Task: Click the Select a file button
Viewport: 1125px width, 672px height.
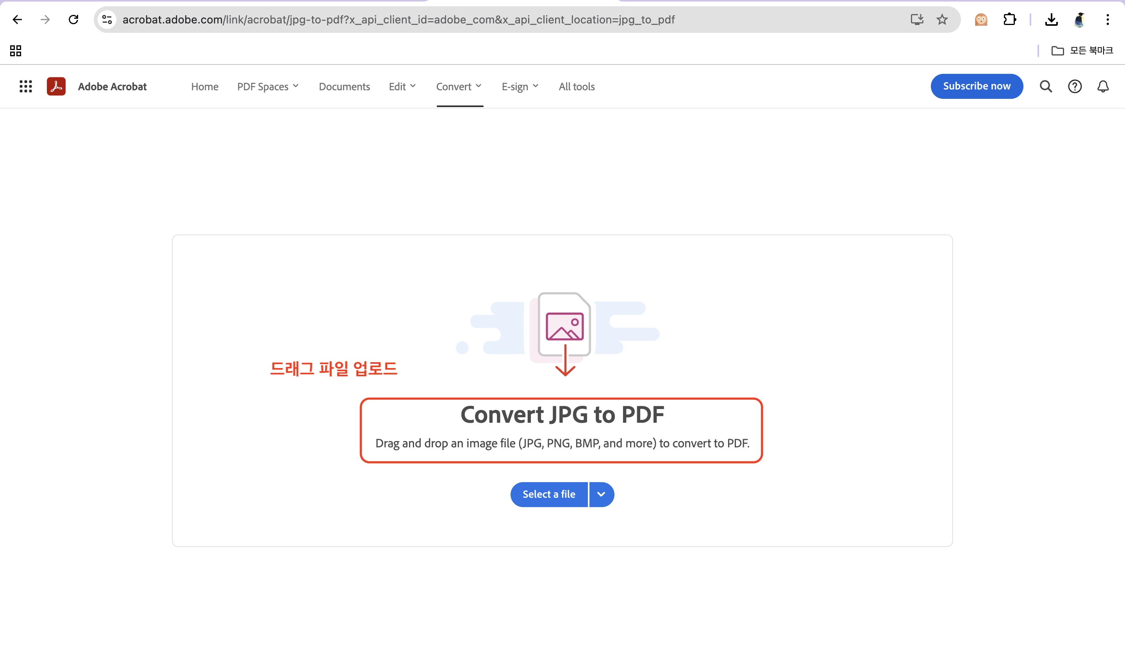Action: [x=549, y=494]
